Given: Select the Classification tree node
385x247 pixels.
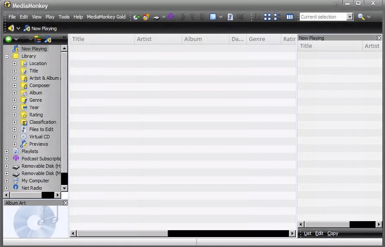Looking at the screenshot, I should tap(43, 122).
